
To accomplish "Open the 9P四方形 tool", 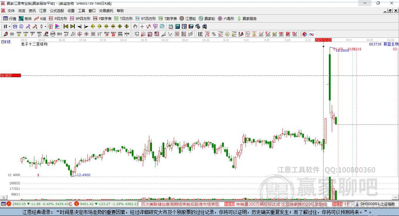I will [80, 19].
